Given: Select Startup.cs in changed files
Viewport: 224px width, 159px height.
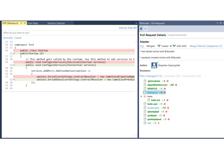Looking at the screenshot, I should click(x=152, y=93).
